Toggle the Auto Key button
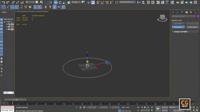The width and height of the screenshot is (200, 112). click(165, 107)
